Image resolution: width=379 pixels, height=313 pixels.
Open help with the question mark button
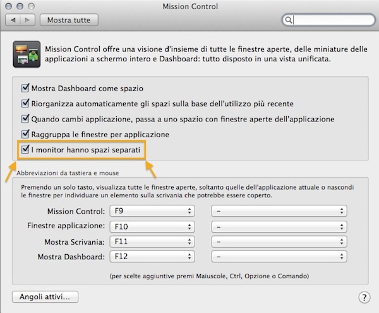coord(364,297)
